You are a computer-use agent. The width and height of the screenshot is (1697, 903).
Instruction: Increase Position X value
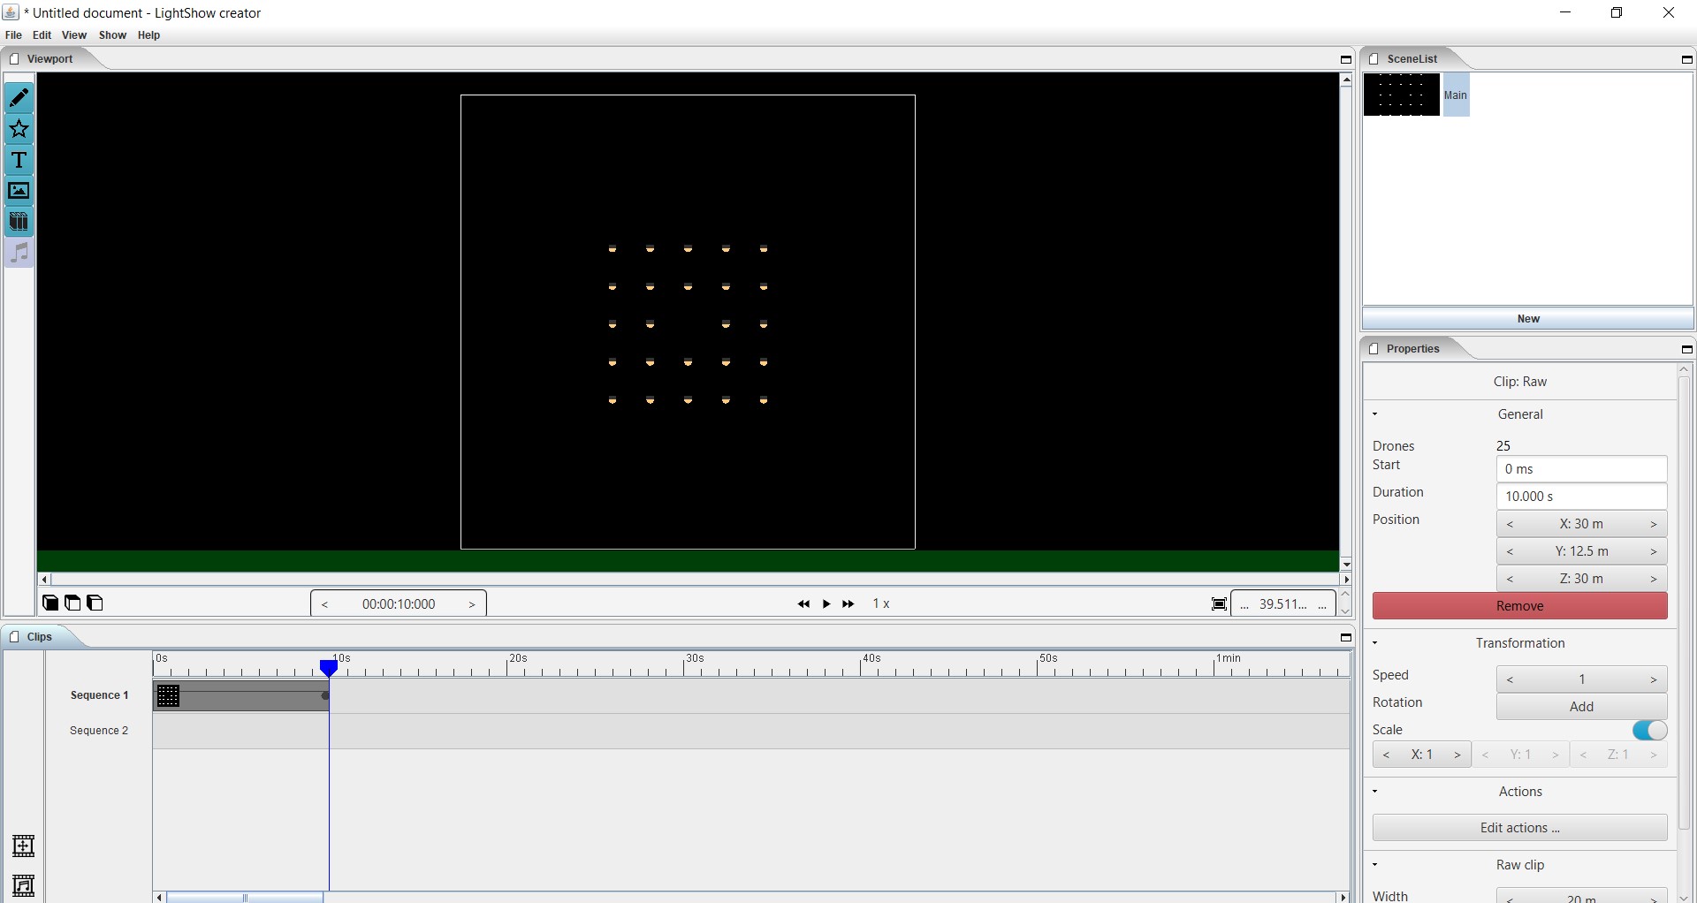1654,524
